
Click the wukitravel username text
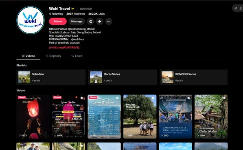tap(86, 9)
